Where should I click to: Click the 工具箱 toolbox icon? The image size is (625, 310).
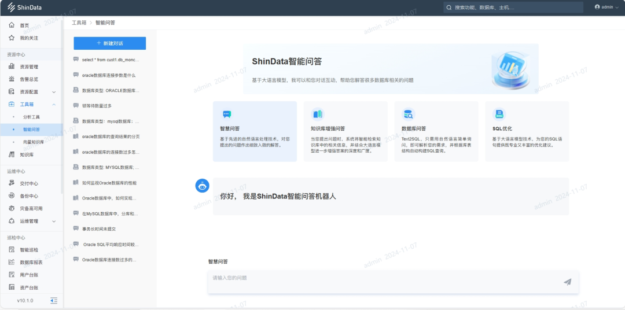(x=12, y=105)
